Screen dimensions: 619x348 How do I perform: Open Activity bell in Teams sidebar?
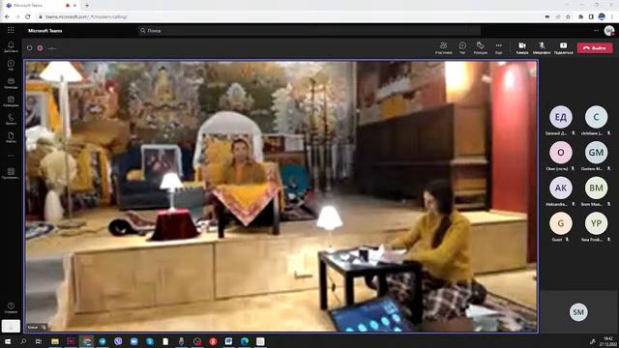[11, 47]
